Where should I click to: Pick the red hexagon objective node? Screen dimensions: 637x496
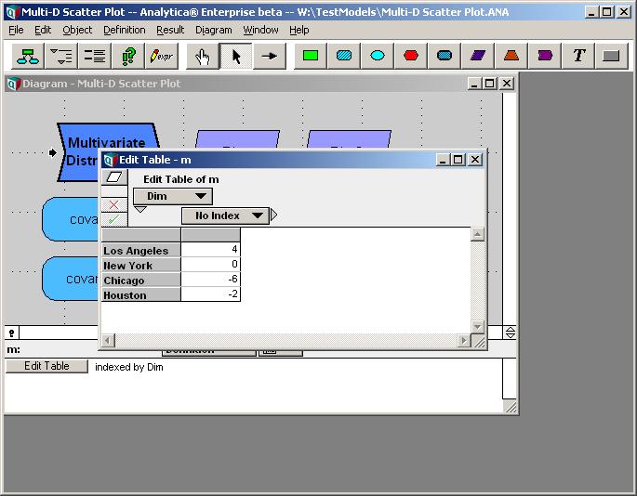tap(411, 56)
